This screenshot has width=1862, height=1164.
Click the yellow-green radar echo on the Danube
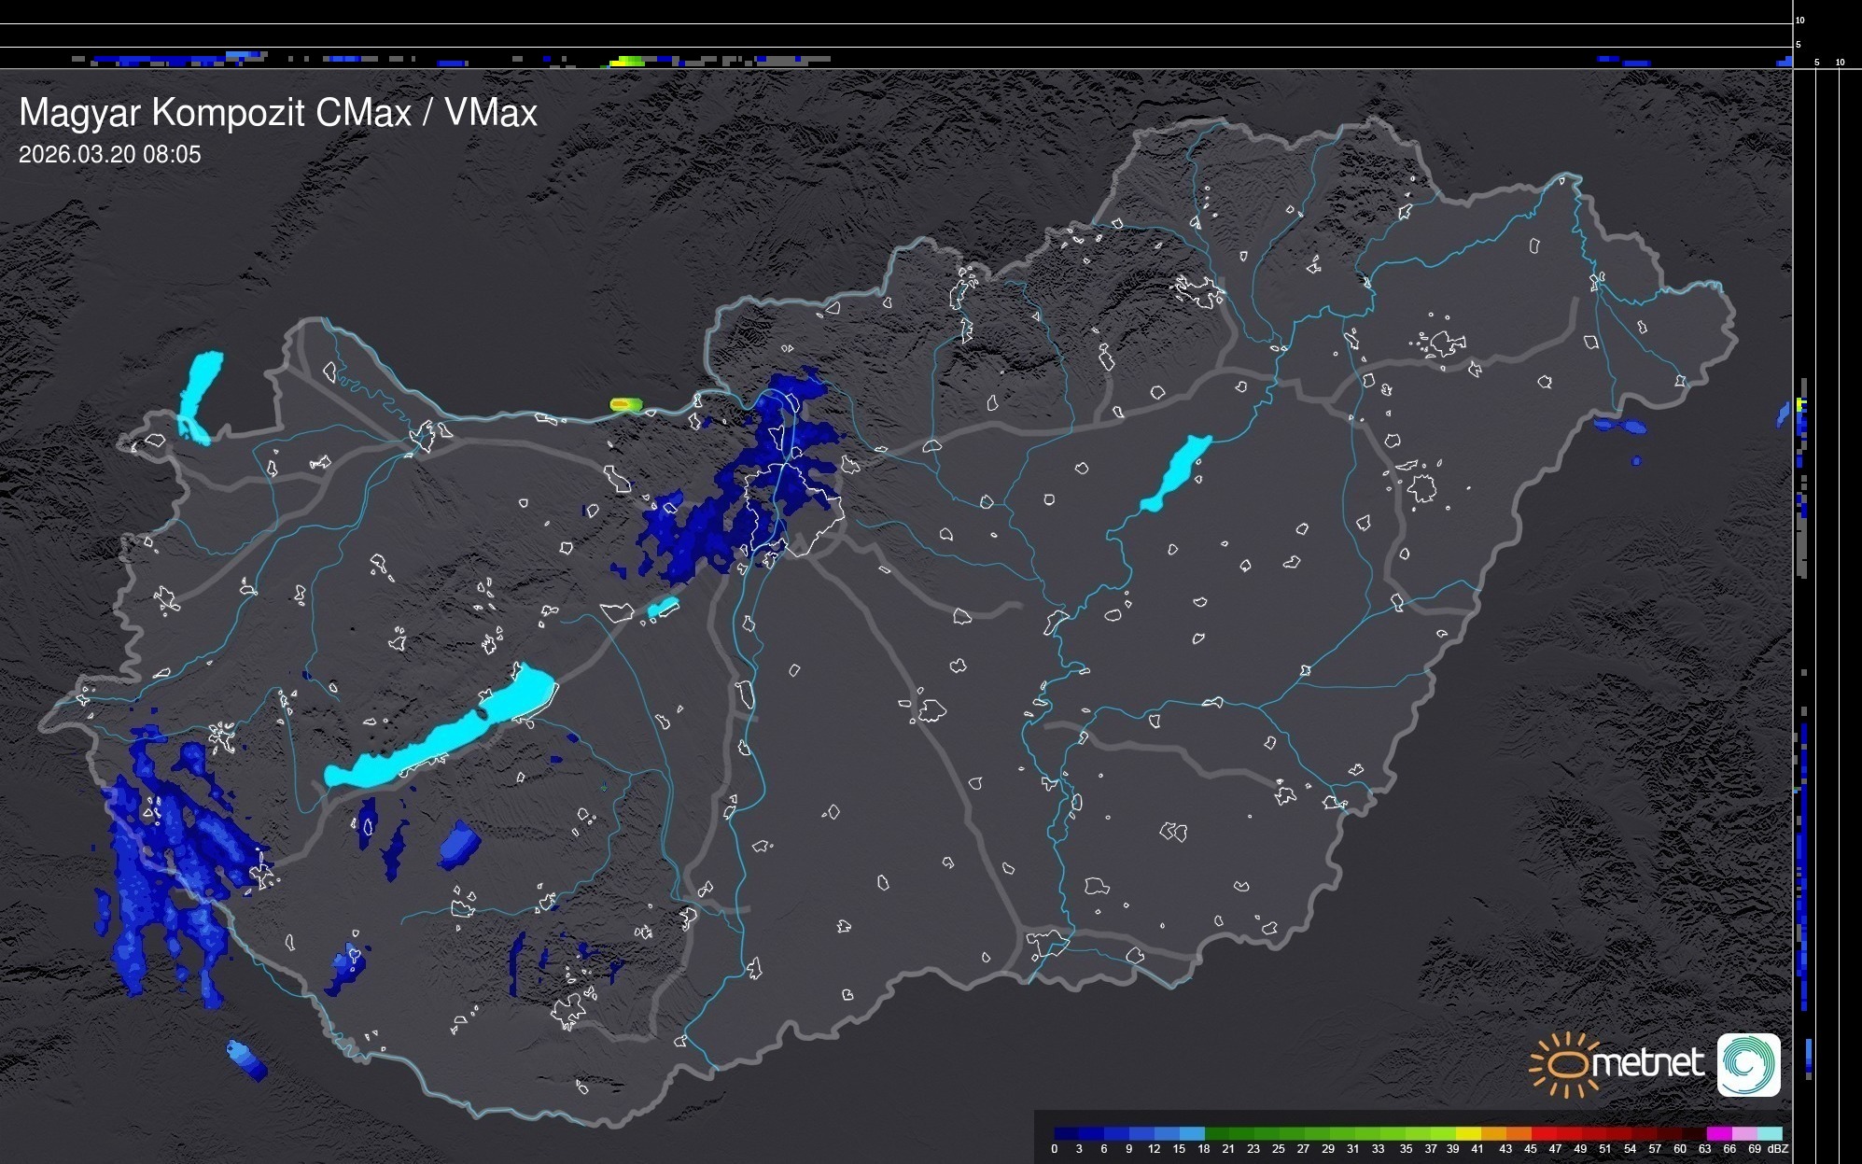click(625, 404)
